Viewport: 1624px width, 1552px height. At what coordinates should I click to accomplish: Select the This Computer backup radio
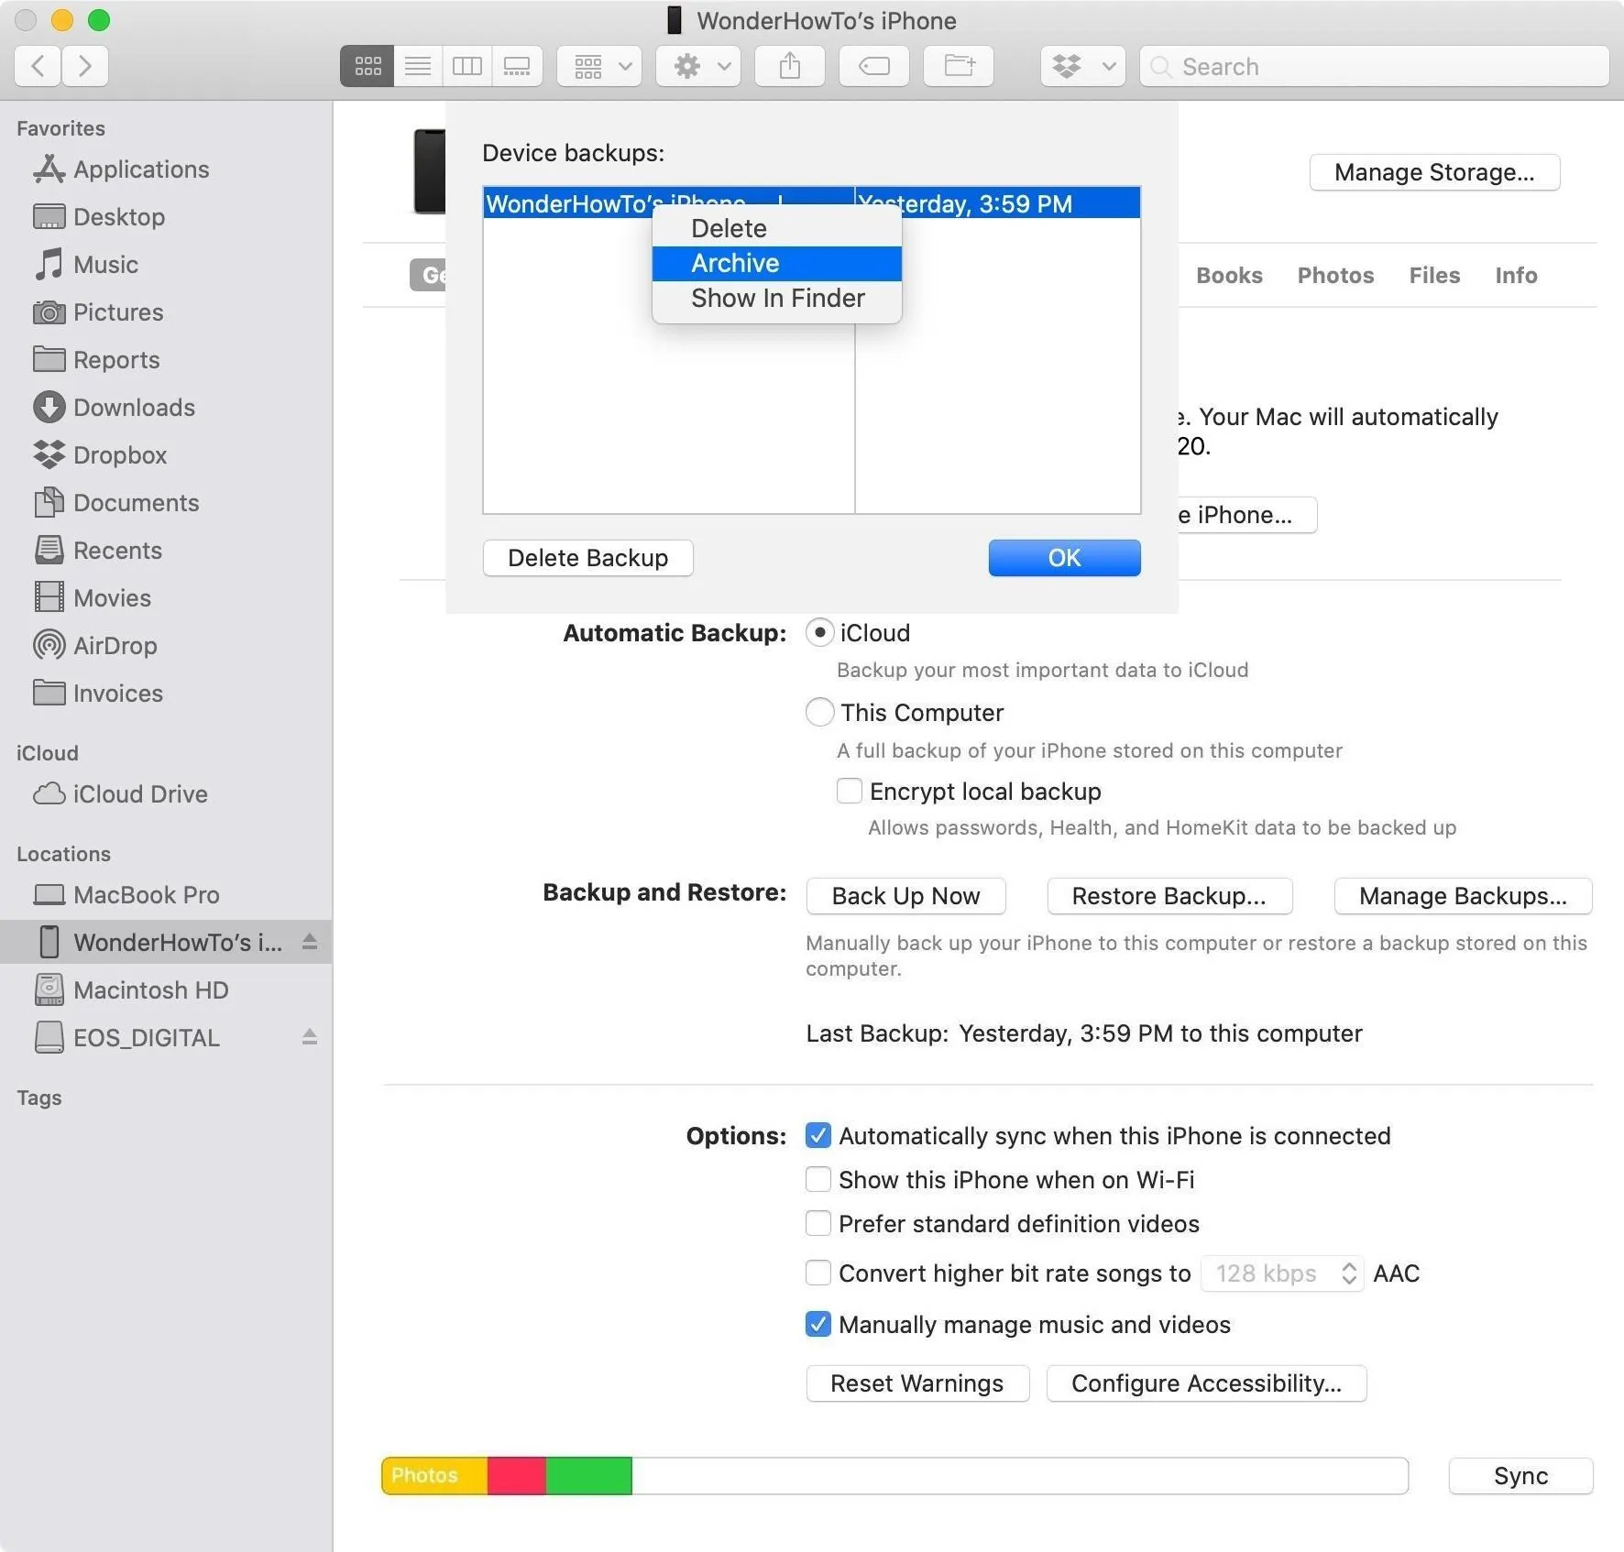[819, 713]
